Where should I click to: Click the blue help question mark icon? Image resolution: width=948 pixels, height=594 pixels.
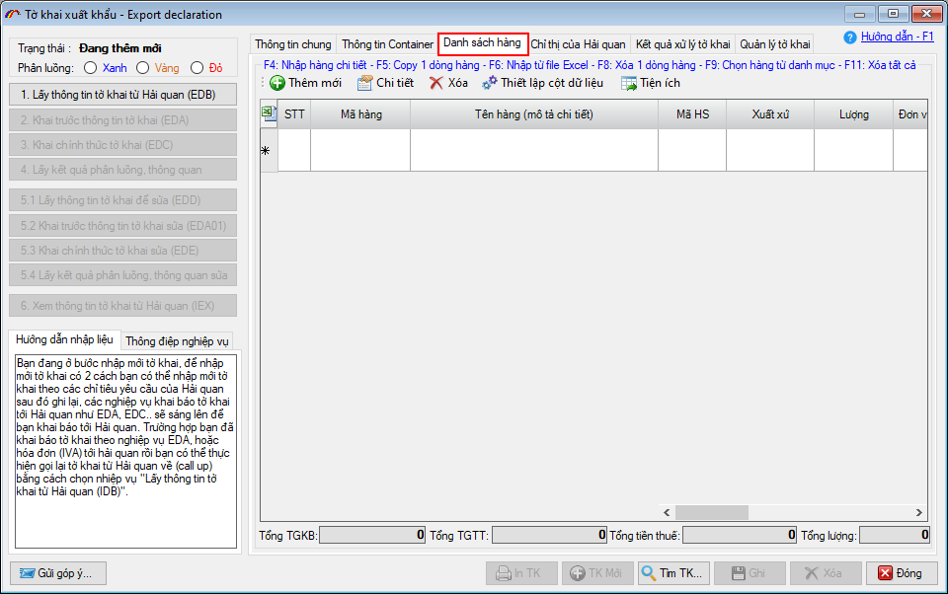click(x=849, y=37)
